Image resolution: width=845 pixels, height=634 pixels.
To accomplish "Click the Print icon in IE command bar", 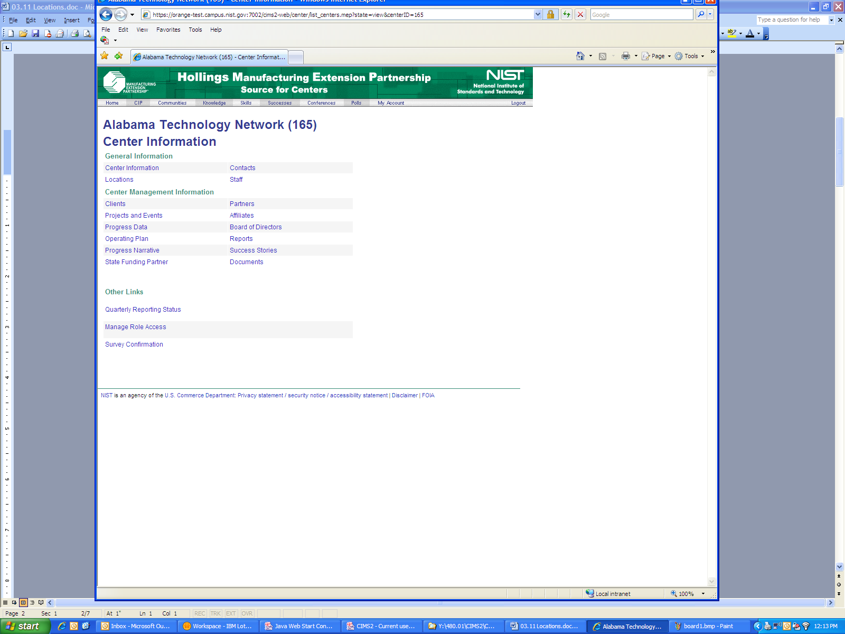I will 626,56.
